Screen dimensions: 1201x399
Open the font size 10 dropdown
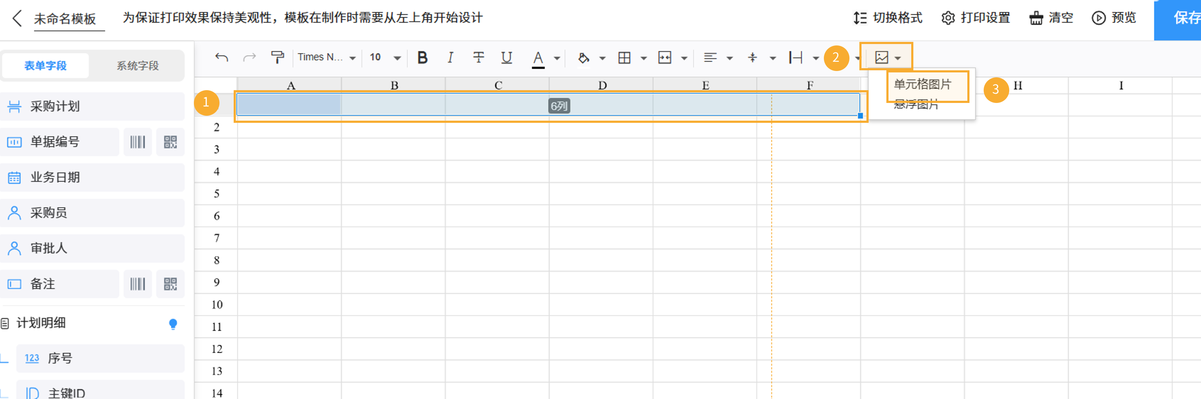pyautogui.click(x=385, y=58)
